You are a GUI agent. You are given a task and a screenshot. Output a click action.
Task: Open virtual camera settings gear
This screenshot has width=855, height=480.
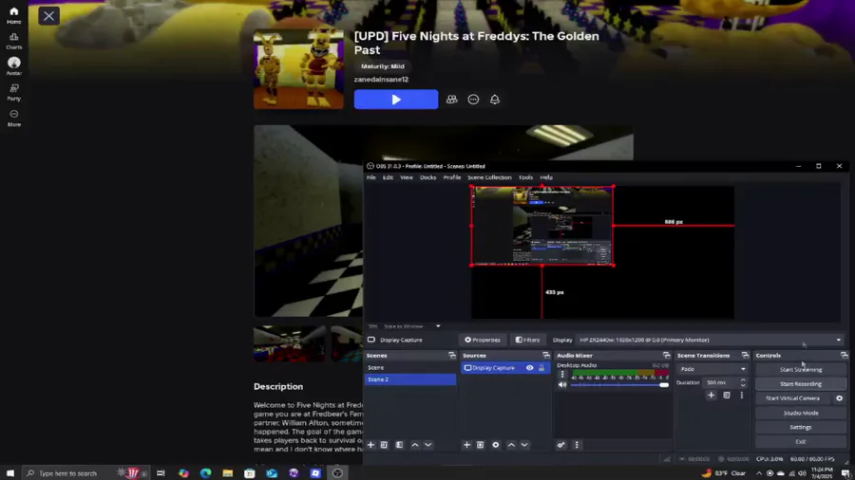(839, 398)
